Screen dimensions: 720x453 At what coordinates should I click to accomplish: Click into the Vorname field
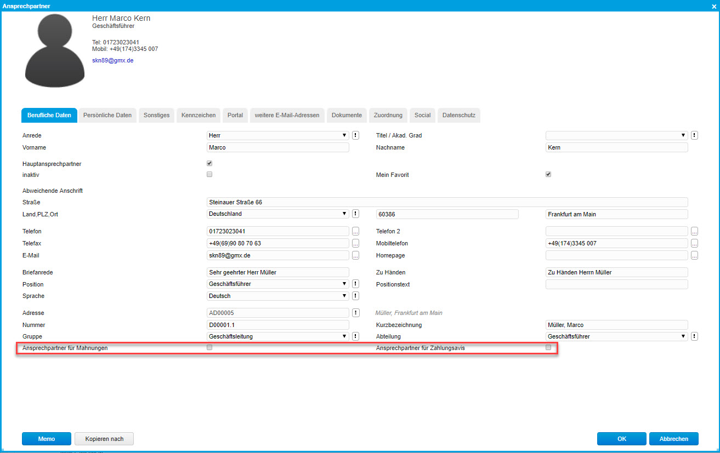point(278,147)
